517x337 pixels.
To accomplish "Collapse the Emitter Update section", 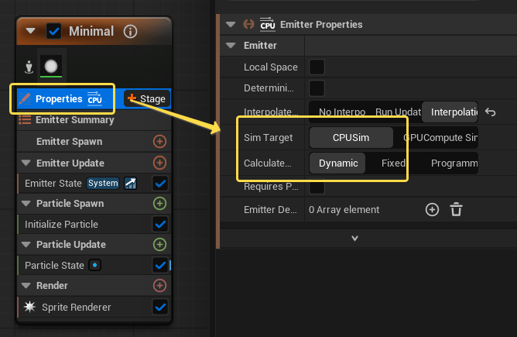I will (26, 163).
